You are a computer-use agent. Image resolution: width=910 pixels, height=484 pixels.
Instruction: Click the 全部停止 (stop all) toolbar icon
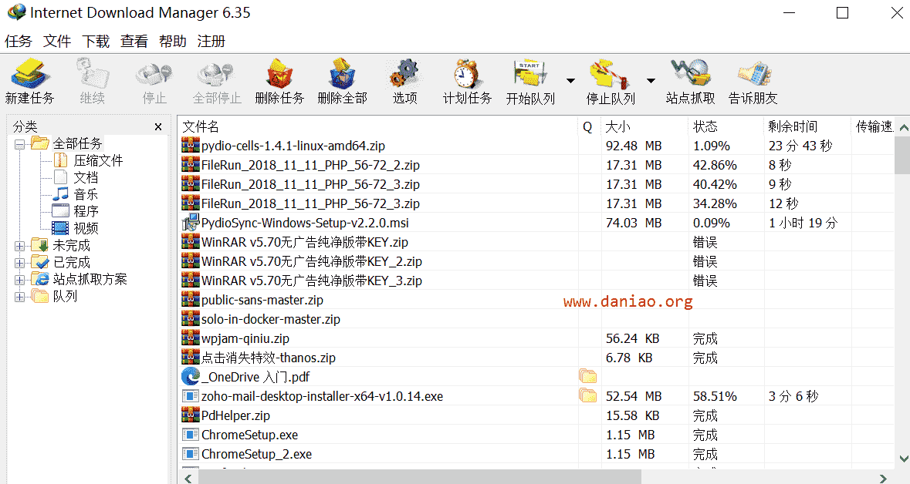point(216,74)
